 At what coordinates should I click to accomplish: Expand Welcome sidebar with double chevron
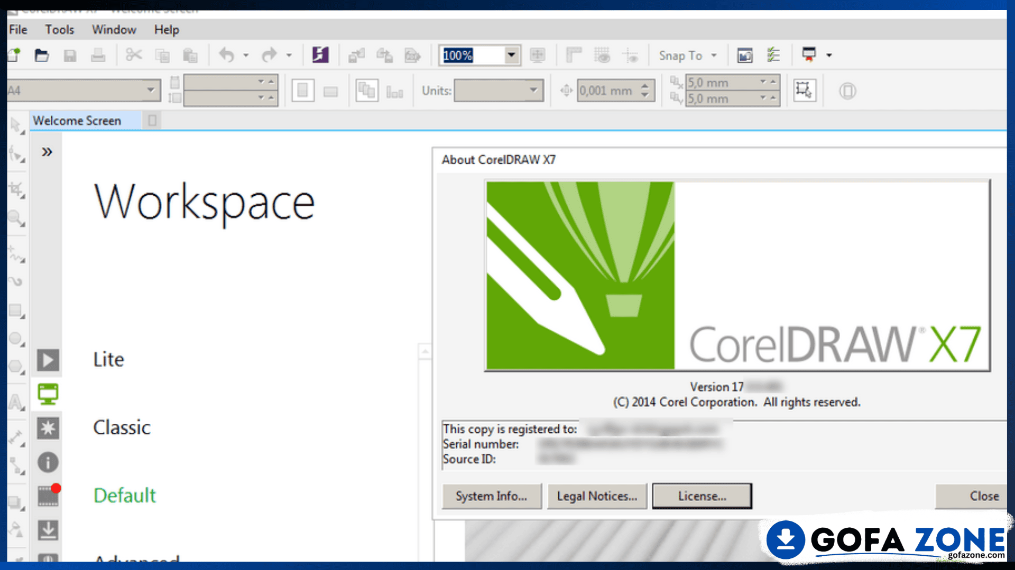(x=47, y=152)
